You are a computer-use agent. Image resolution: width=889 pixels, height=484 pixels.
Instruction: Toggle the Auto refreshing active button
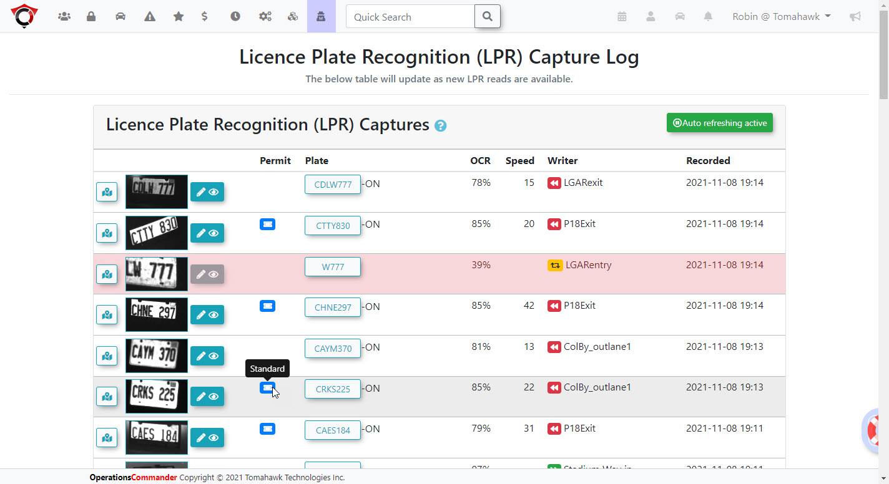point(720,123)
